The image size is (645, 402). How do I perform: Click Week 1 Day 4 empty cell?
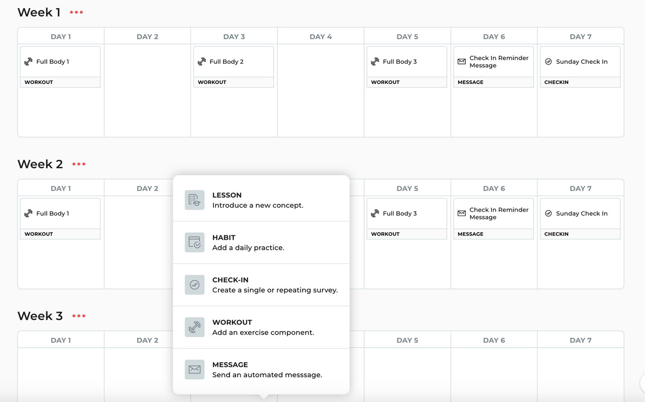tap(320, 90)
